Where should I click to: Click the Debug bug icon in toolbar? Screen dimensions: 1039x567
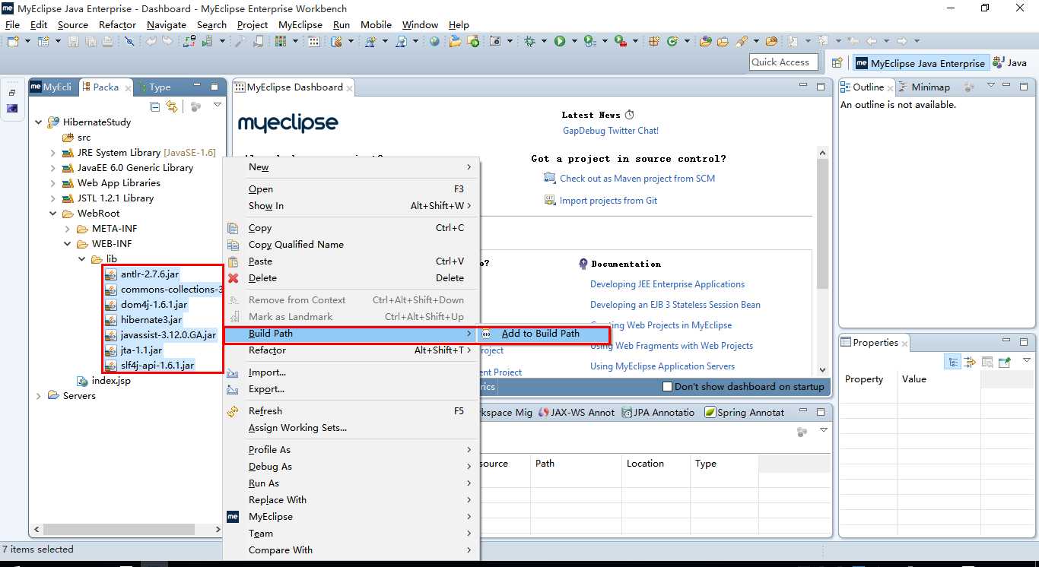click(x=530, y=41)
